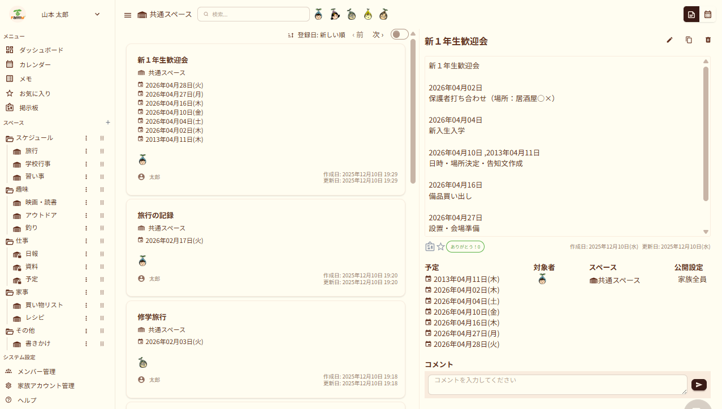Screen dimensions: 722x409
Task: Open ダッシュボード from the menu
Action: [x=41, y=50]
